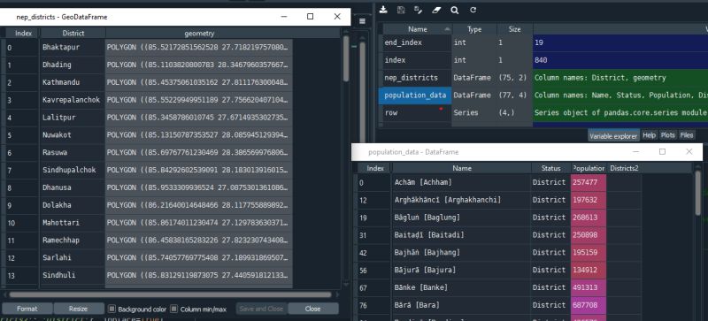Toggle the Column min/max checkbox

click(173, 310)
